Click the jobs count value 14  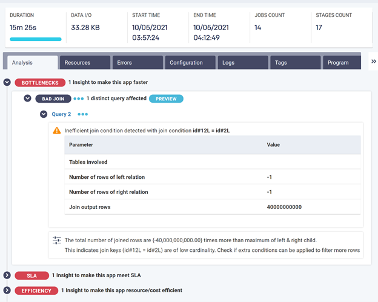coord(257,28)
